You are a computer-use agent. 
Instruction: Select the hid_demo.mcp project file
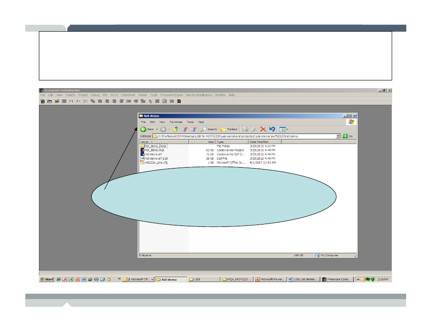point(155,150)
